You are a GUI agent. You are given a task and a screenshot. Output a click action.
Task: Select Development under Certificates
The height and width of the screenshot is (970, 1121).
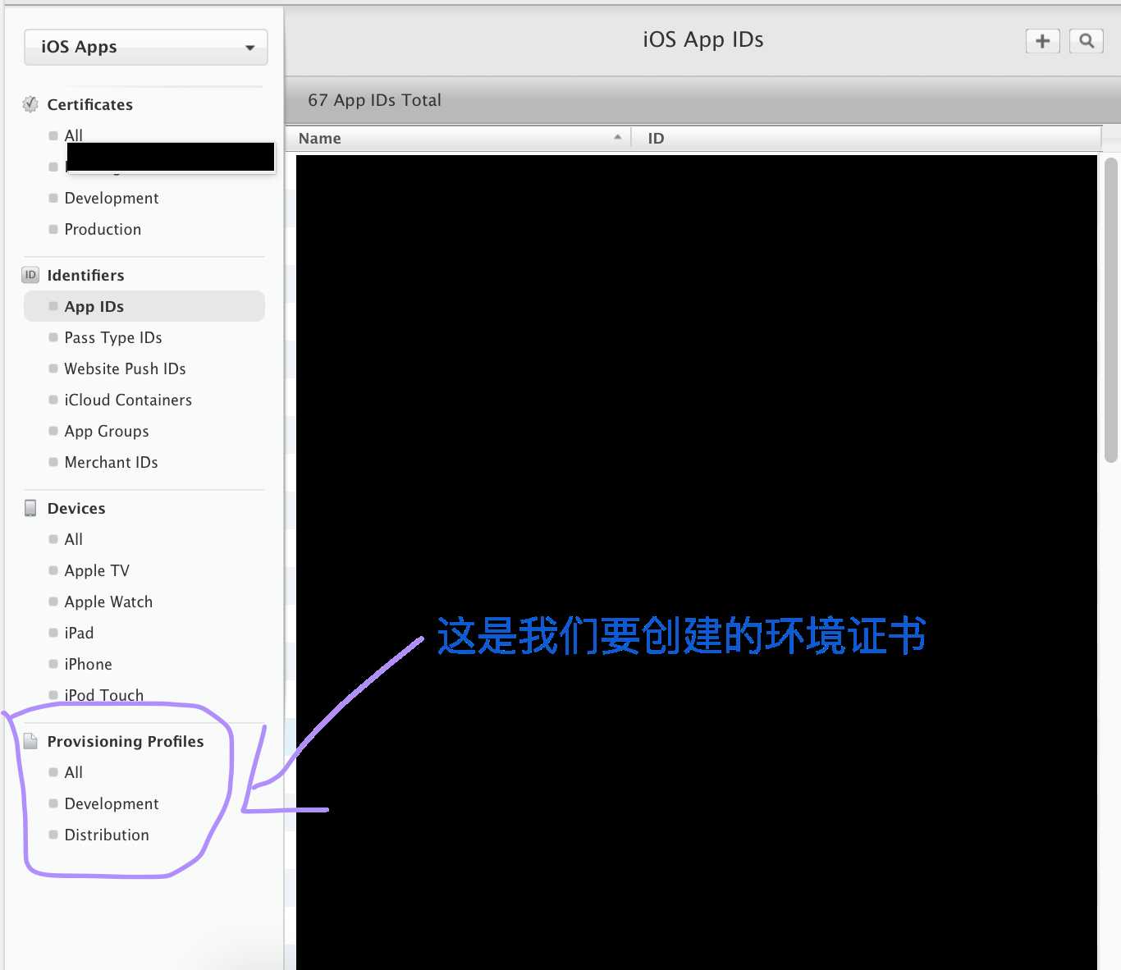112,198
